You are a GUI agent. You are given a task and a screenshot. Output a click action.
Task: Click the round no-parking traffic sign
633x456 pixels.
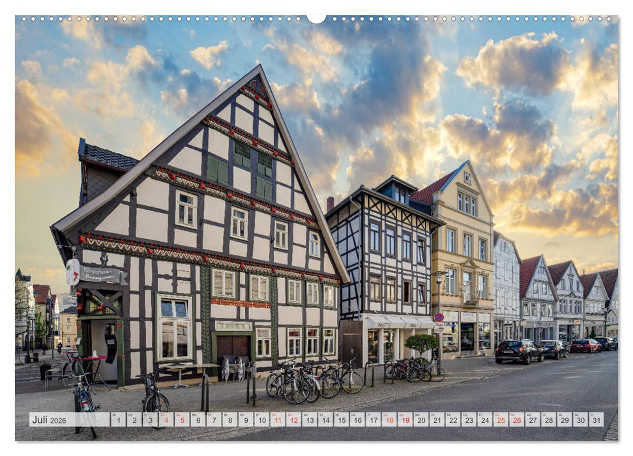pos(439,318)
